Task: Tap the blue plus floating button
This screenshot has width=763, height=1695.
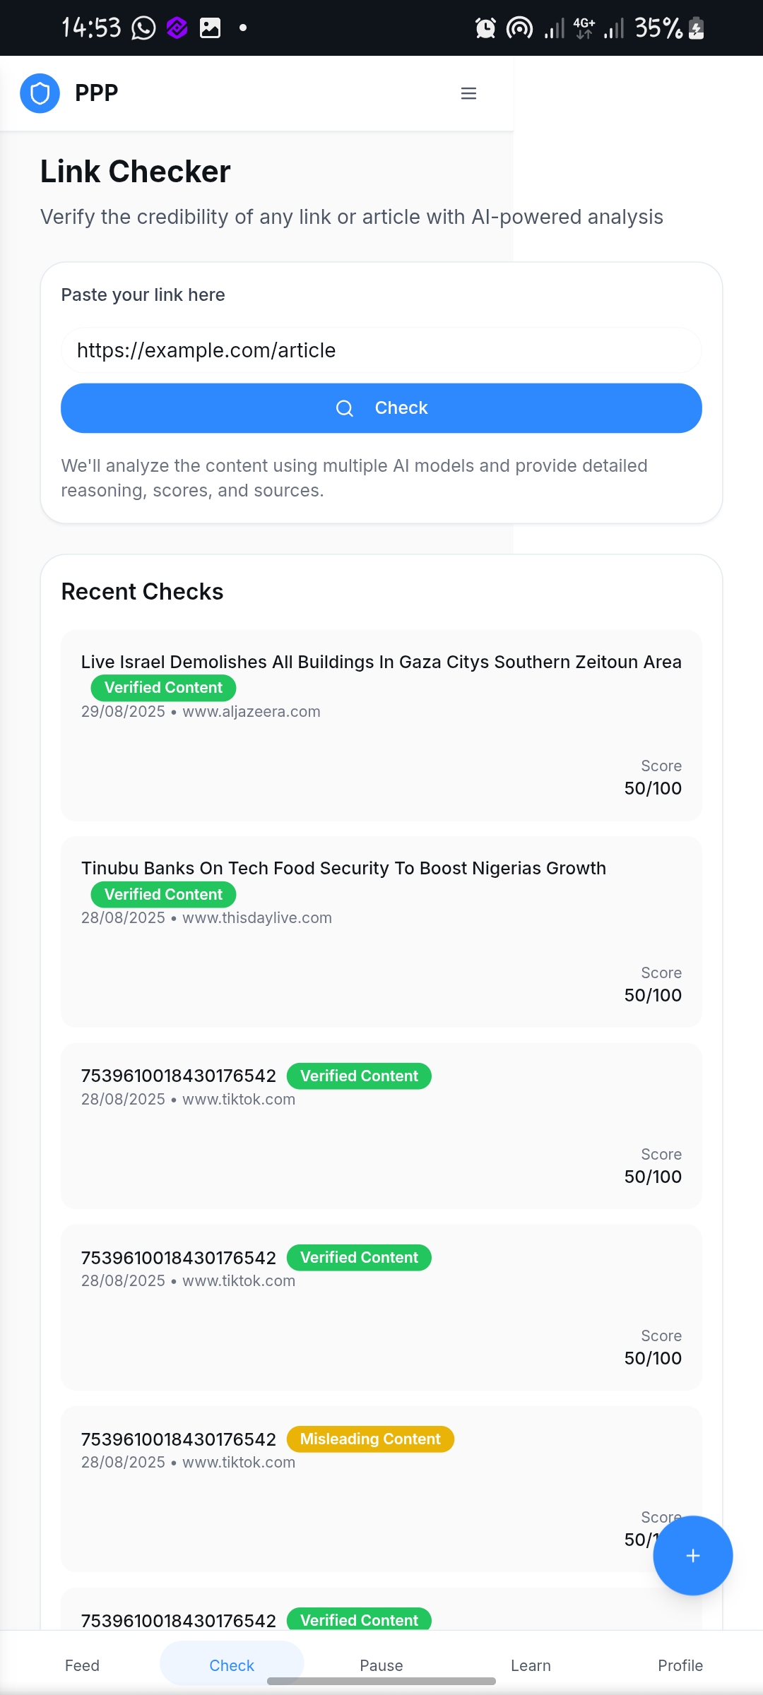Action: pos(692,1555)
